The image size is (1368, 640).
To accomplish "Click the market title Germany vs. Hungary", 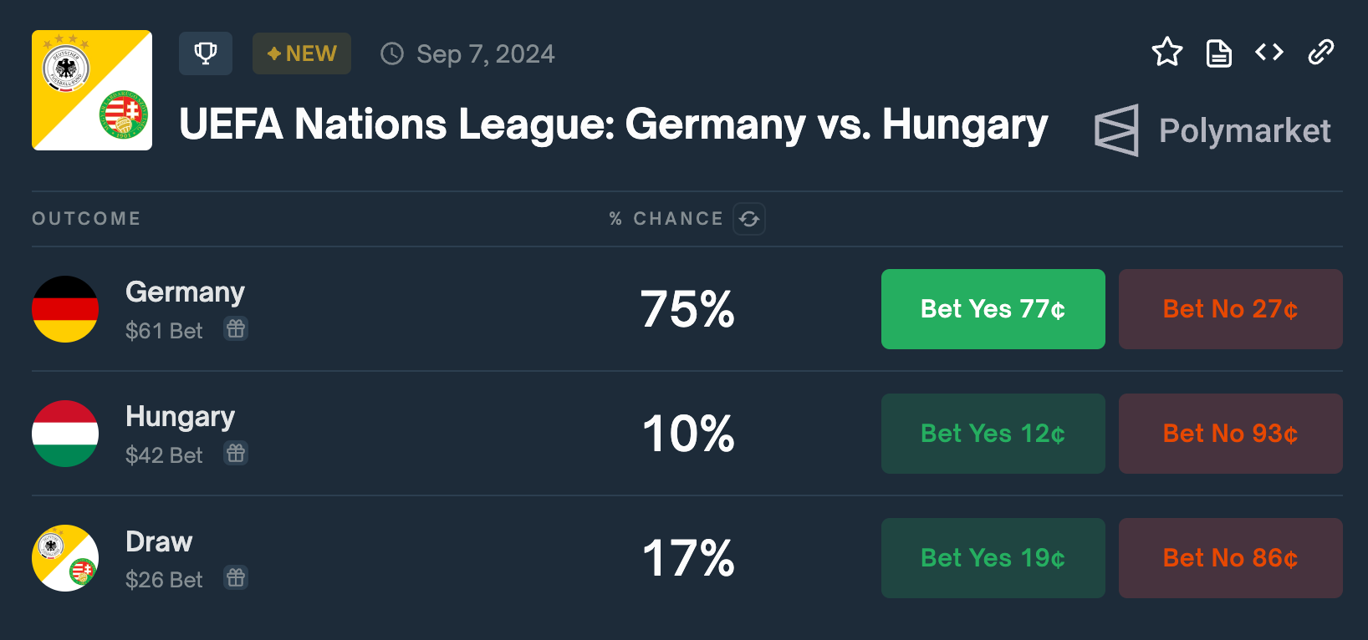I will pyautogui.click(x=613, y=124).
